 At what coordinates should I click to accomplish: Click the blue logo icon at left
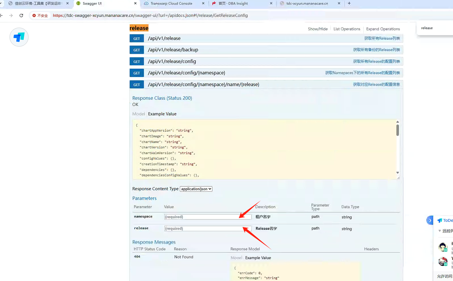[x=19, y=37]
